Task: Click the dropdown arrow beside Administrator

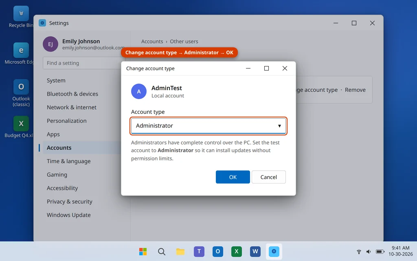Action: (279, 126)
